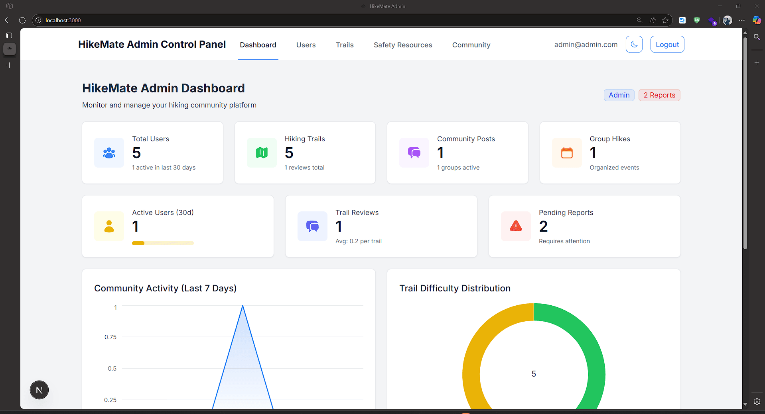Click the Trail Difficulty Distribution heading

(455, 288)
